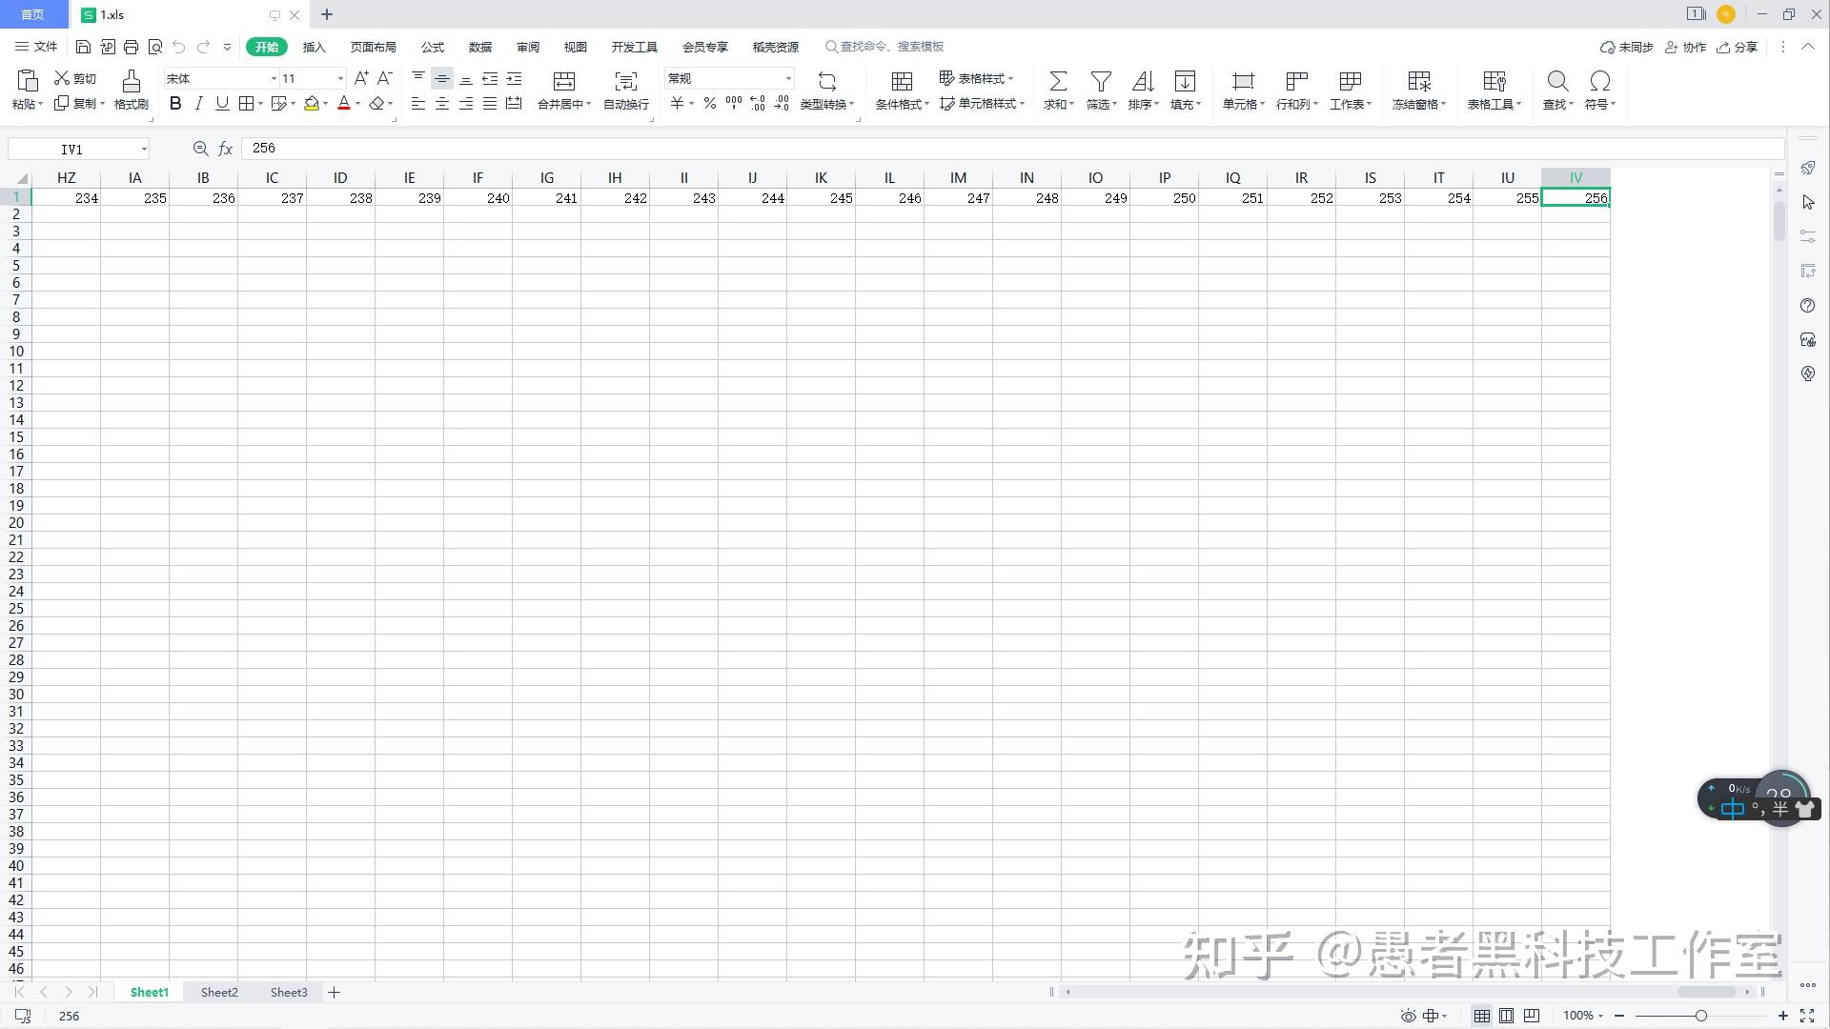Open the Filter tool
This screenshot has width=1830, height=1029.
[1101, 81]
